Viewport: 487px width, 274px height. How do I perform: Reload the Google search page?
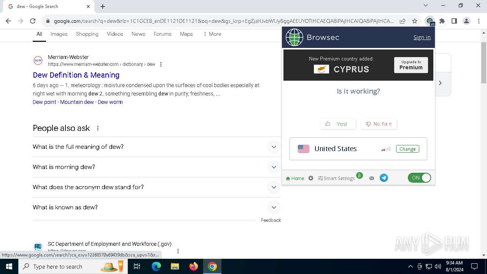coord(33,21)
